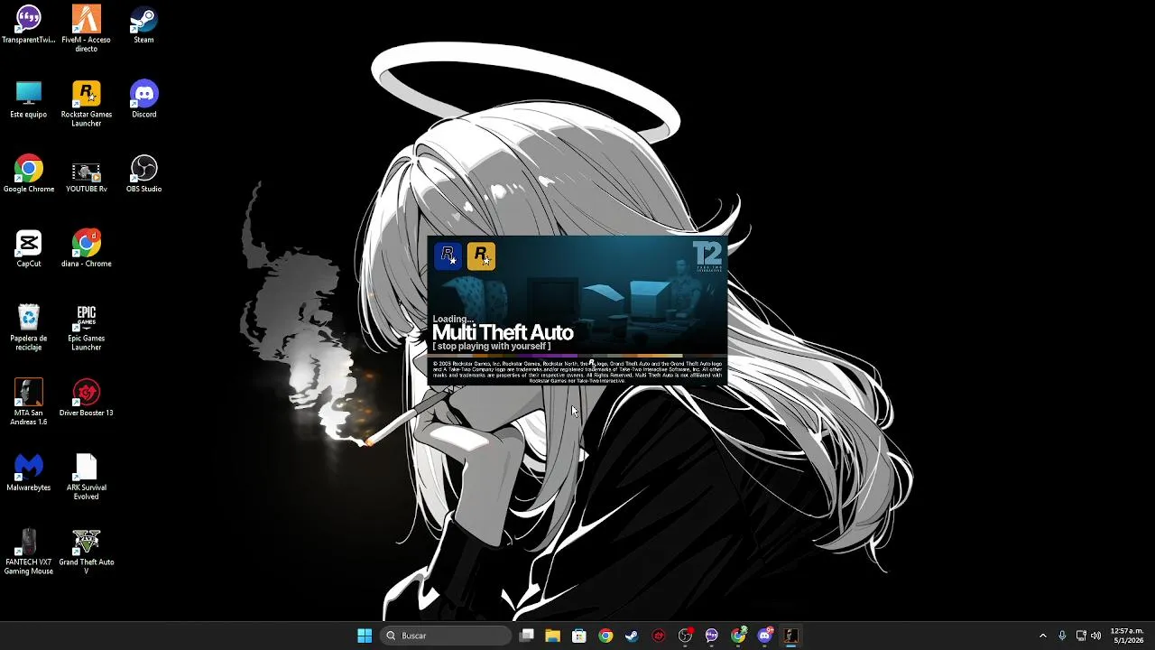Select the Steam desktop icon
The image size is (1155, 650).
click(x=143, y=25)
